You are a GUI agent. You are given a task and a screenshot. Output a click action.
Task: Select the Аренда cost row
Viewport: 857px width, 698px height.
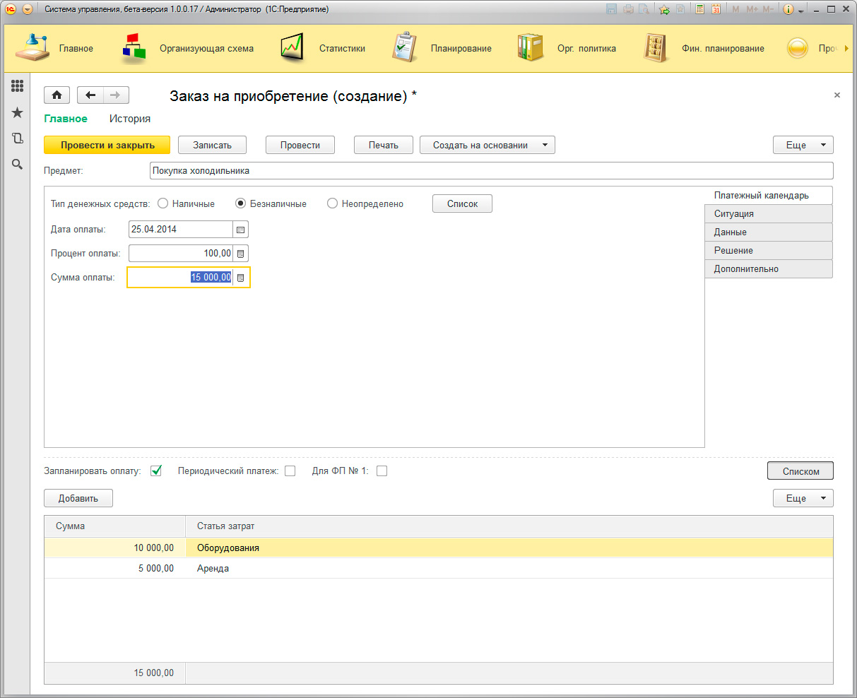[x=439, y=568]
